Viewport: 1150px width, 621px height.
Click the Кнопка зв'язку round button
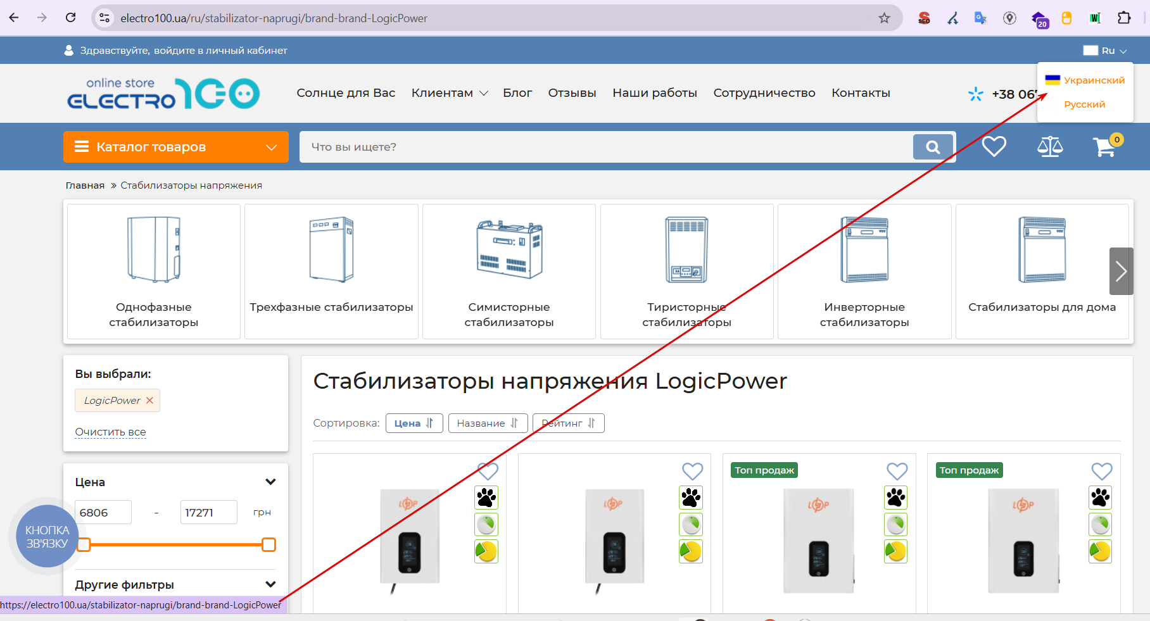tap(47, 536)
